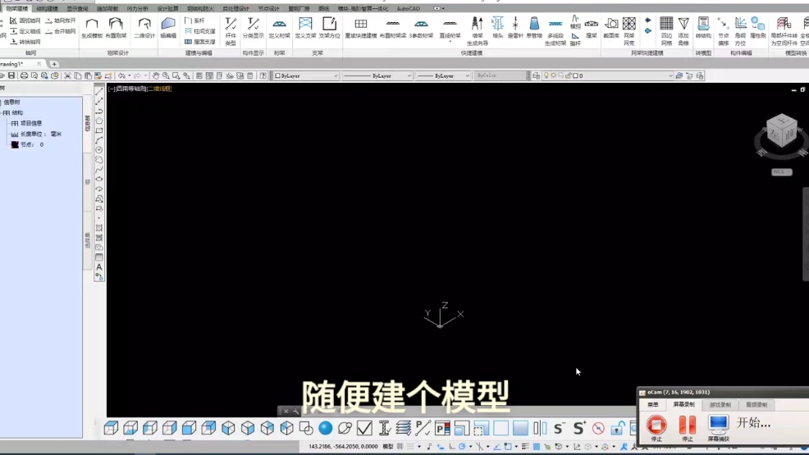Switch to the 刚架建模 ribbon tab
Image resolution: width=809 pixels, height=455 pixels.
pos(16,9)
